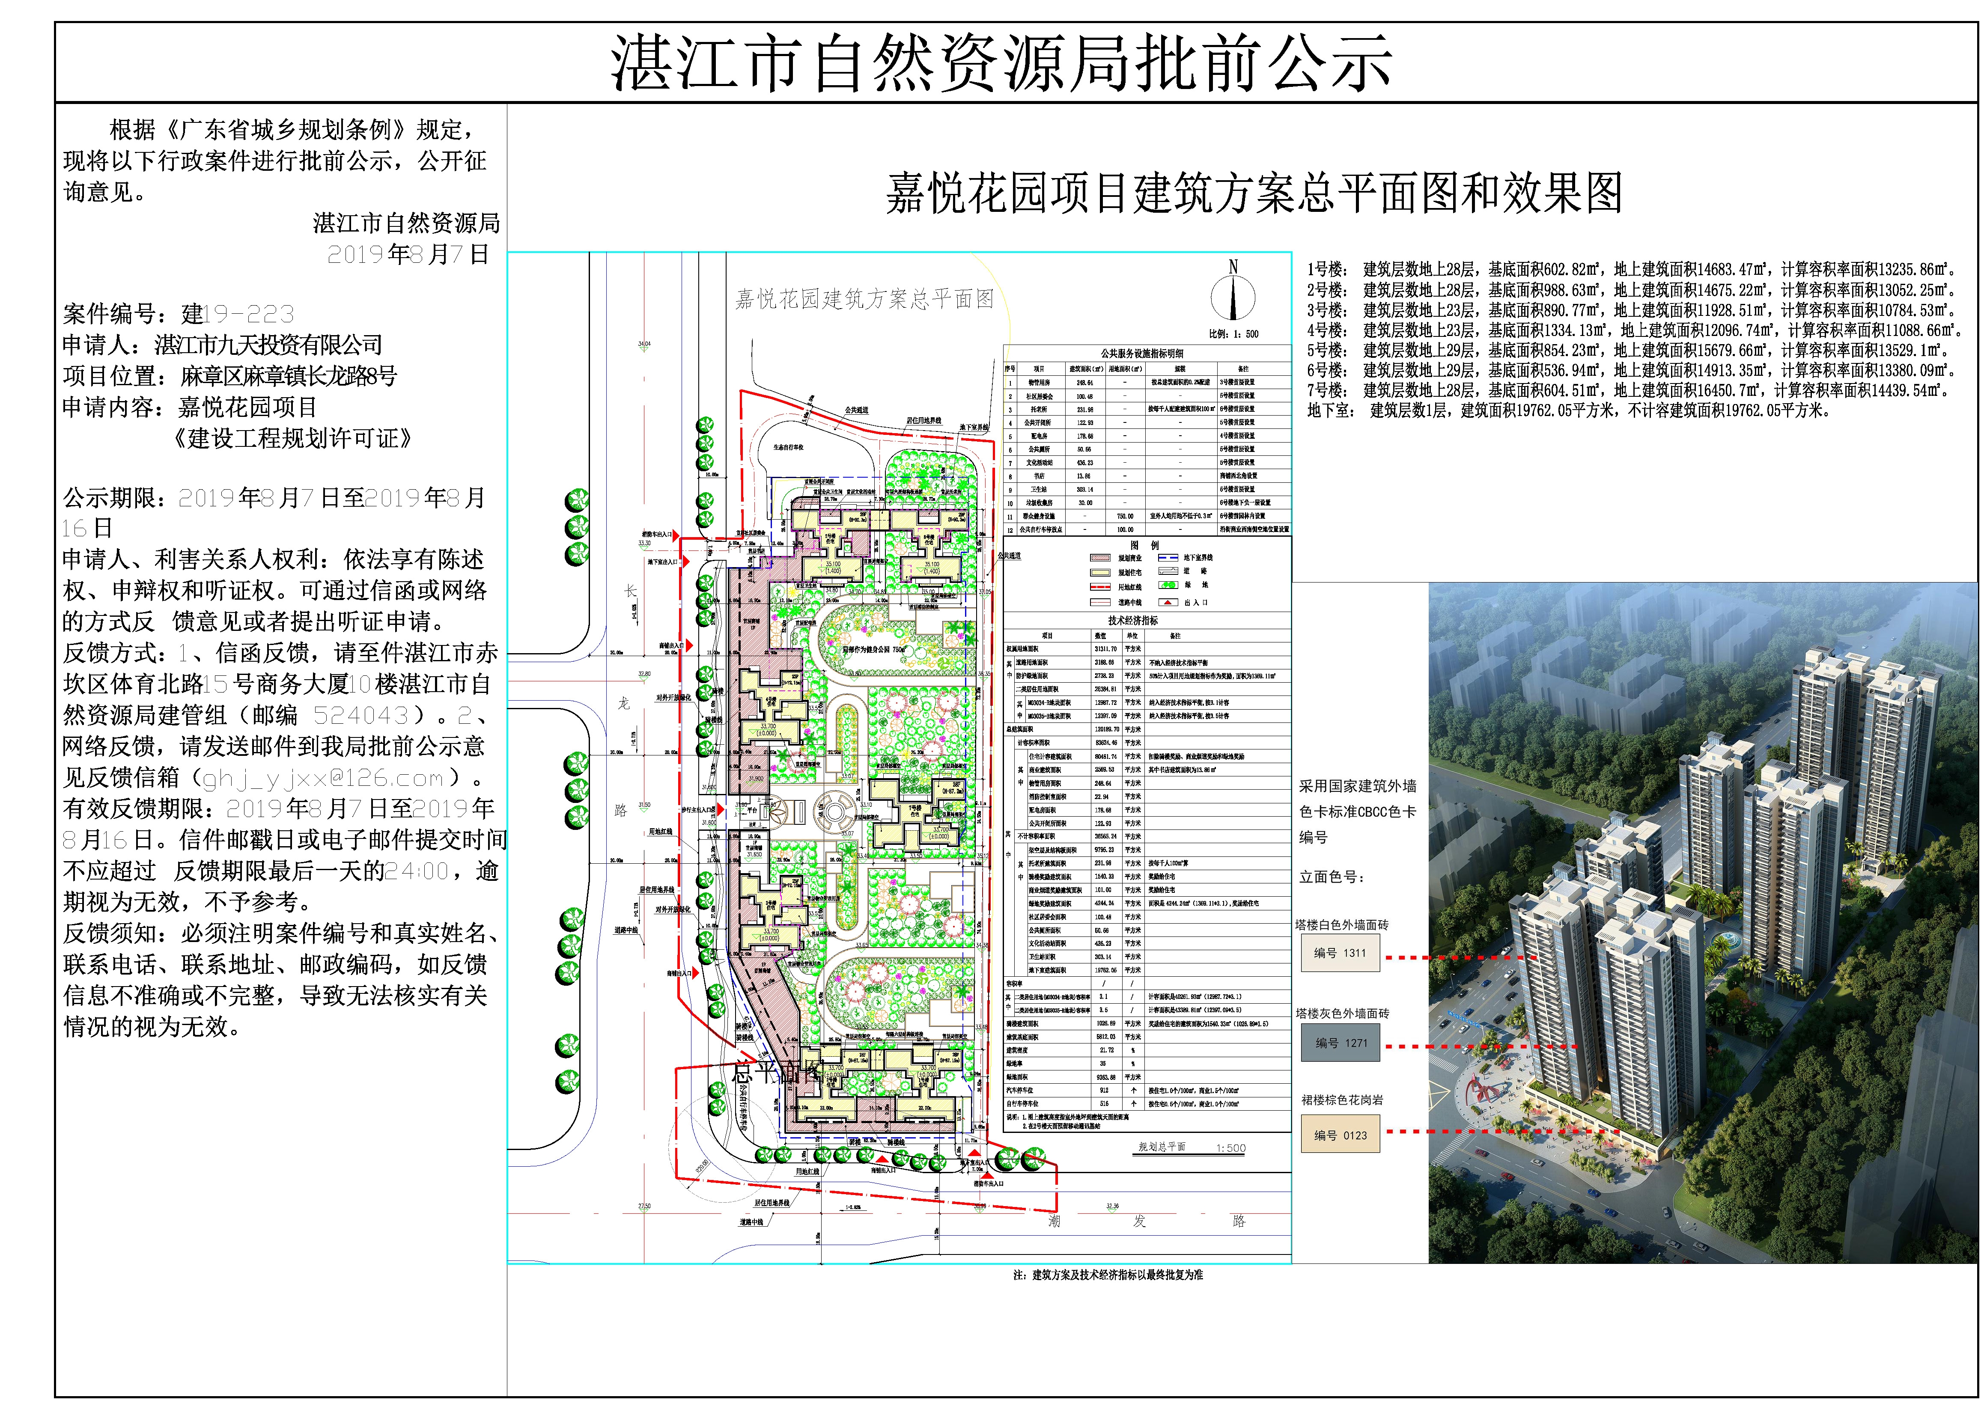
Task: Click the 道路中线 thin red line legend symbol
Action: tap(1100, 602)
